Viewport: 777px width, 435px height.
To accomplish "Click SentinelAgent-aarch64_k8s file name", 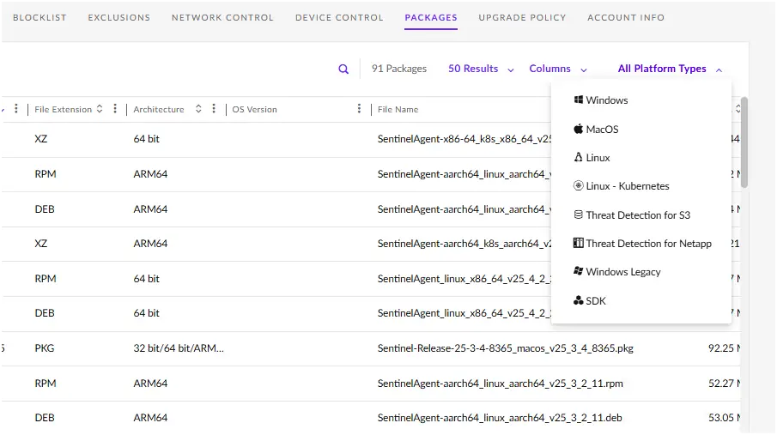I will pyautogui.click(x=464, y=244).
